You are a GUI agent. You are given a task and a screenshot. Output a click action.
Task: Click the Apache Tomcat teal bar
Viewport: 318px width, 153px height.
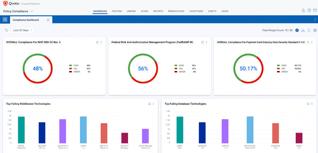(21, 130)
